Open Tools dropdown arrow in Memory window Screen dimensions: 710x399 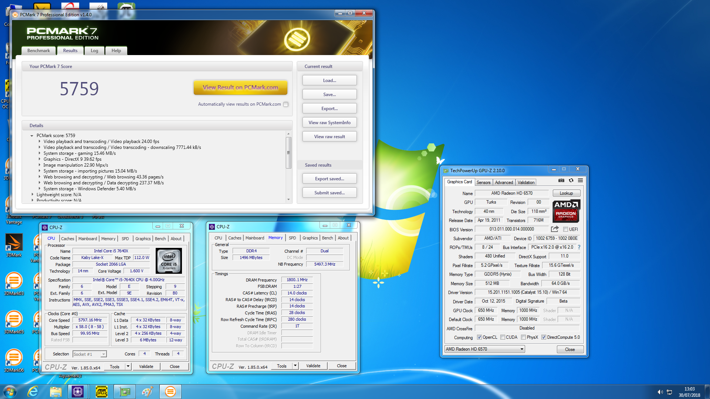coord(295,366)
